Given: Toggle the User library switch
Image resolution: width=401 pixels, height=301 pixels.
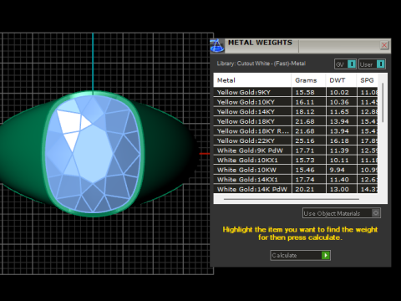Looking at the screenshot, I should pyautogui.click(x=372, y=64).
